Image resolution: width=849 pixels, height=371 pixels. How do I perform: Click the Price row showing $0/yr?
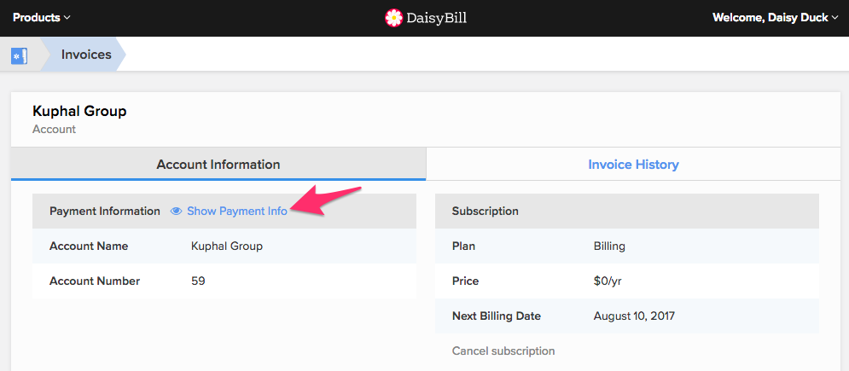[627, 281]
